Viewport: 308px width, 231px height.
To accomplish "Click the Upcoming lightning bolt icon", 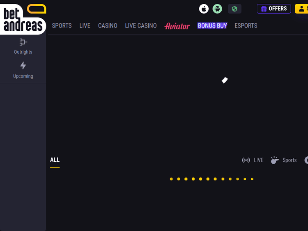I will click(x=23, y=66).
